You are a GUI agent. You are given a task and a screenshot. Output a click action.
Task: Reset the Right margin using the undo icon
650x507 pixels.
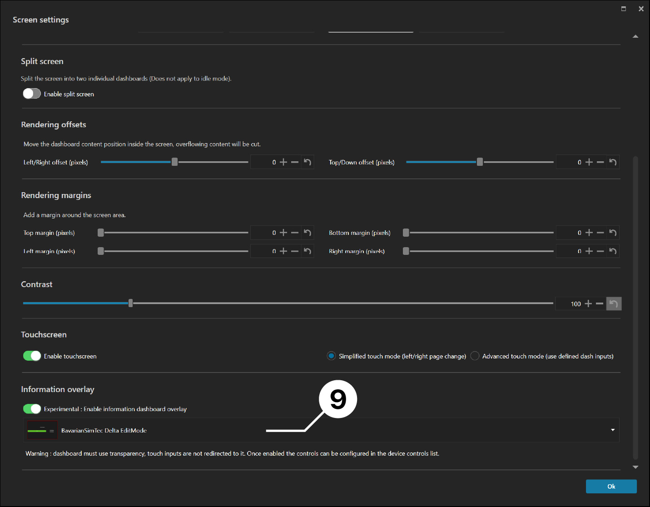613,251
